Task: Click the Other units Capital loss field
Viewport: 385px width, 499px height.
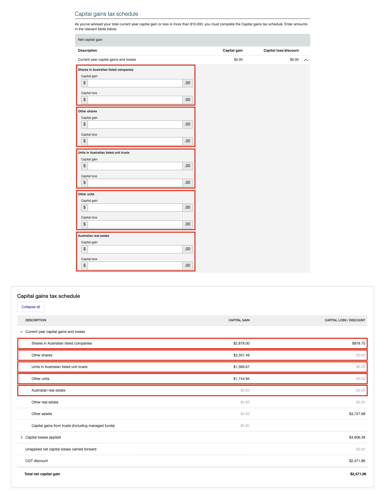Action: (x=135, y=224)
